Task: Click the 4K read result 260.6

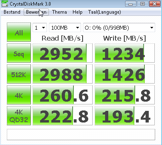Action: (x=63, y=95)
